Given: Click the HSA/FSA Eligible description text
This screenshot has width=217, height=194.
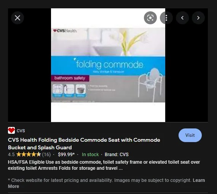Looking at the screenshot, I should [x=104, y=165].
